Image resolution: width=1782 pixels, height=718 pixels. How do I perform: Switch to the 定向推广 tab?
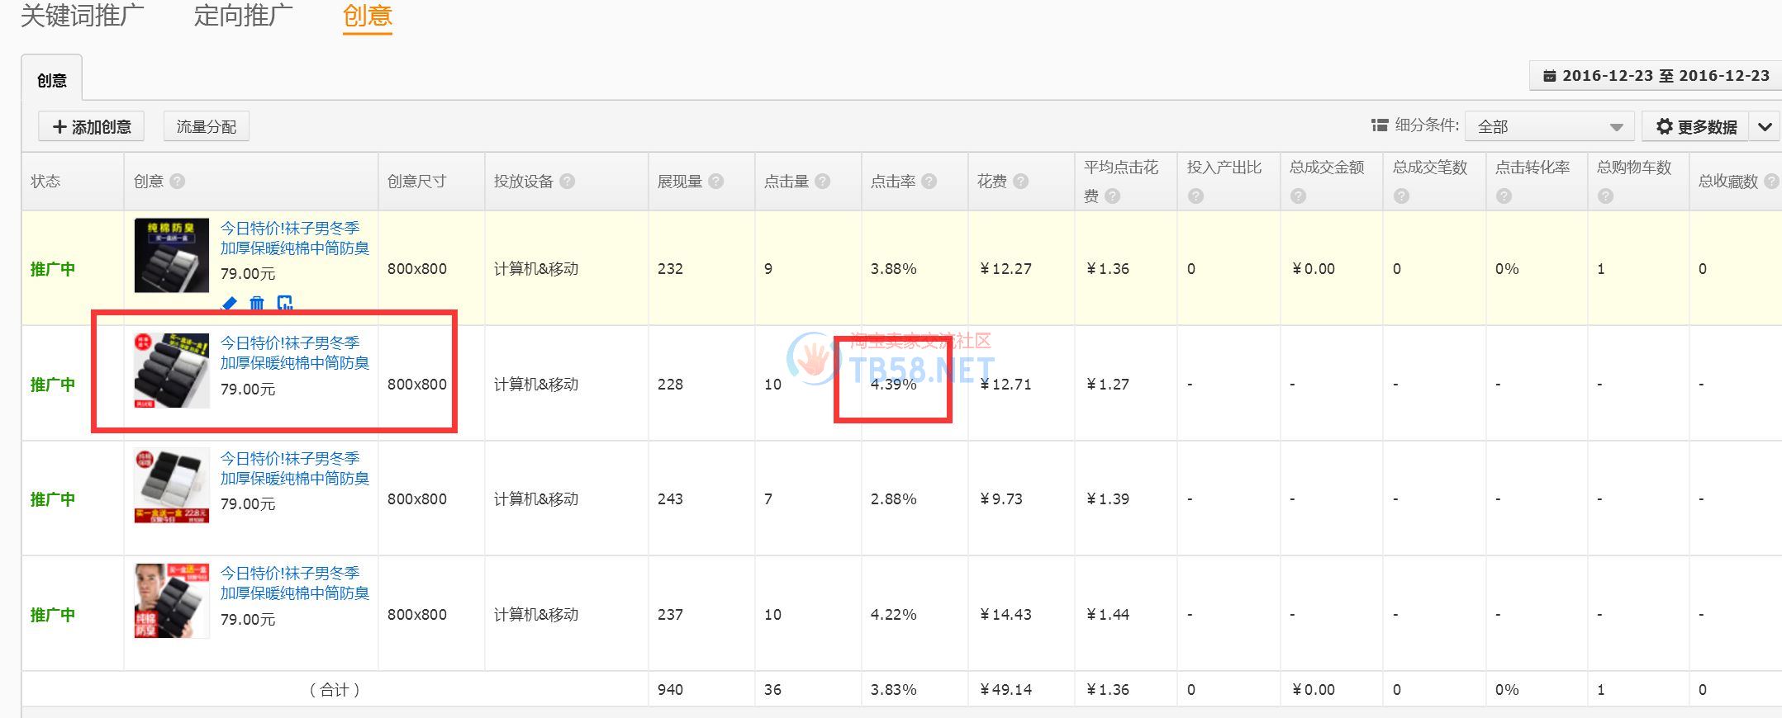[x=243, y=16]
